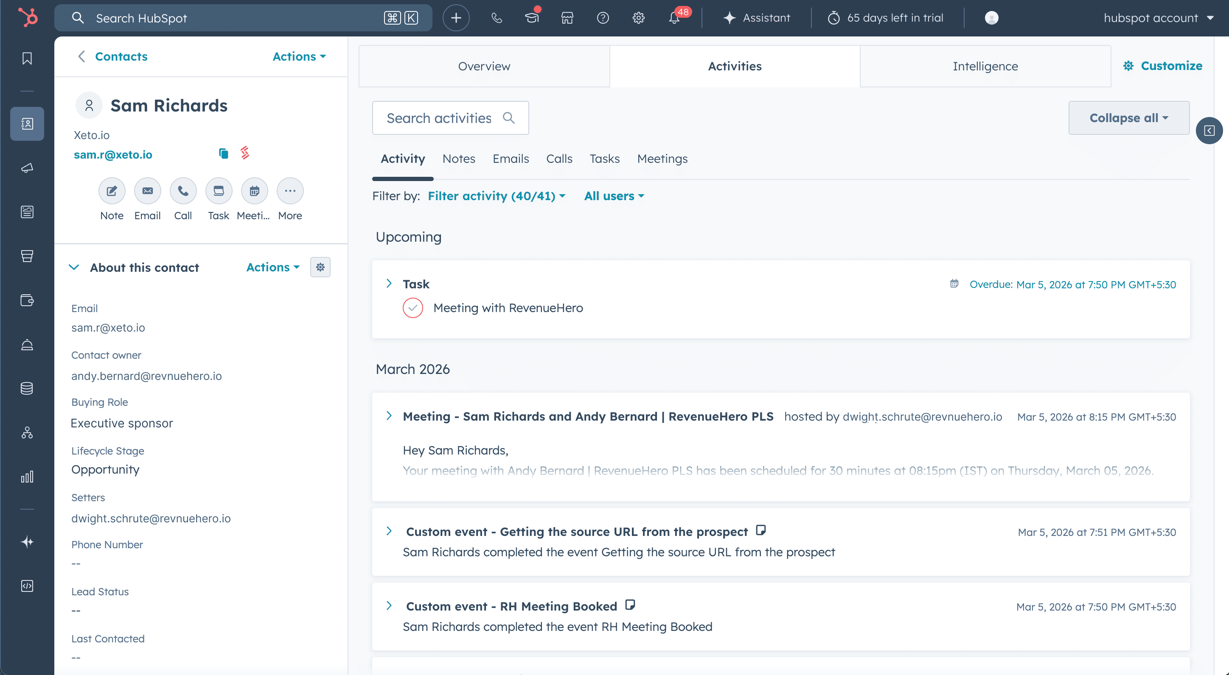Viewport: 1229px width, 675px height.
Task: Mark the Meeting with RevenueHero task complete
Action: pyautogui.click(x=412, y=308)
